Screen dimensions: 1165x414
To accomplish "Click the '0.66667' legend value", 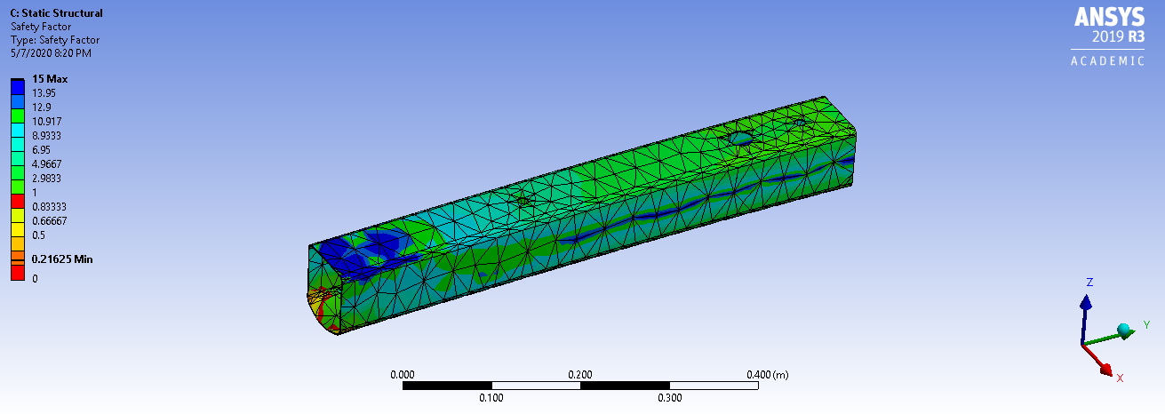I will (x=50, y=221).
